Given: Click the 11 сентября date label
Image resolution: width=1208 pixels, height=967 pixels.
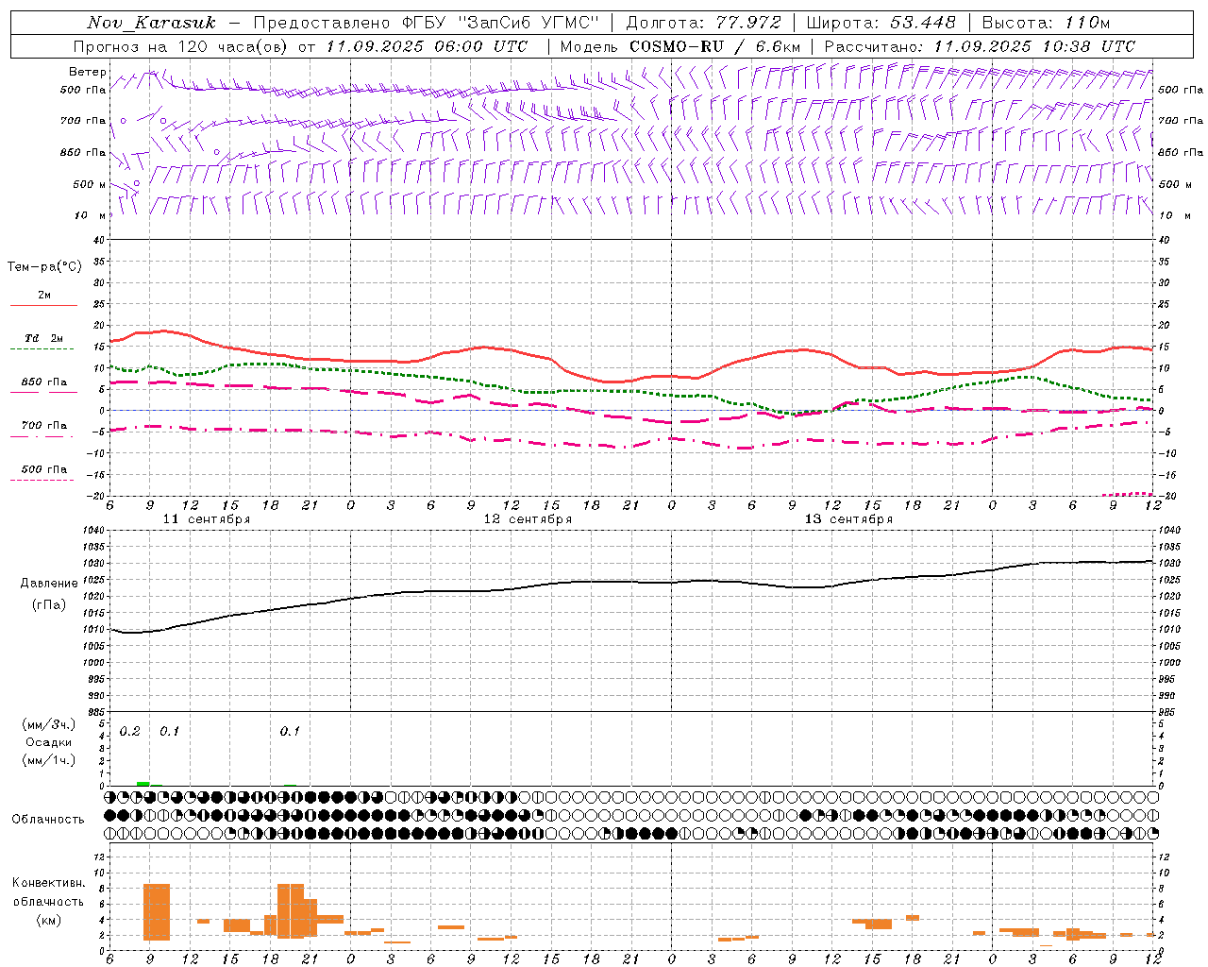Looking at the screenshot, I should 207,519.
